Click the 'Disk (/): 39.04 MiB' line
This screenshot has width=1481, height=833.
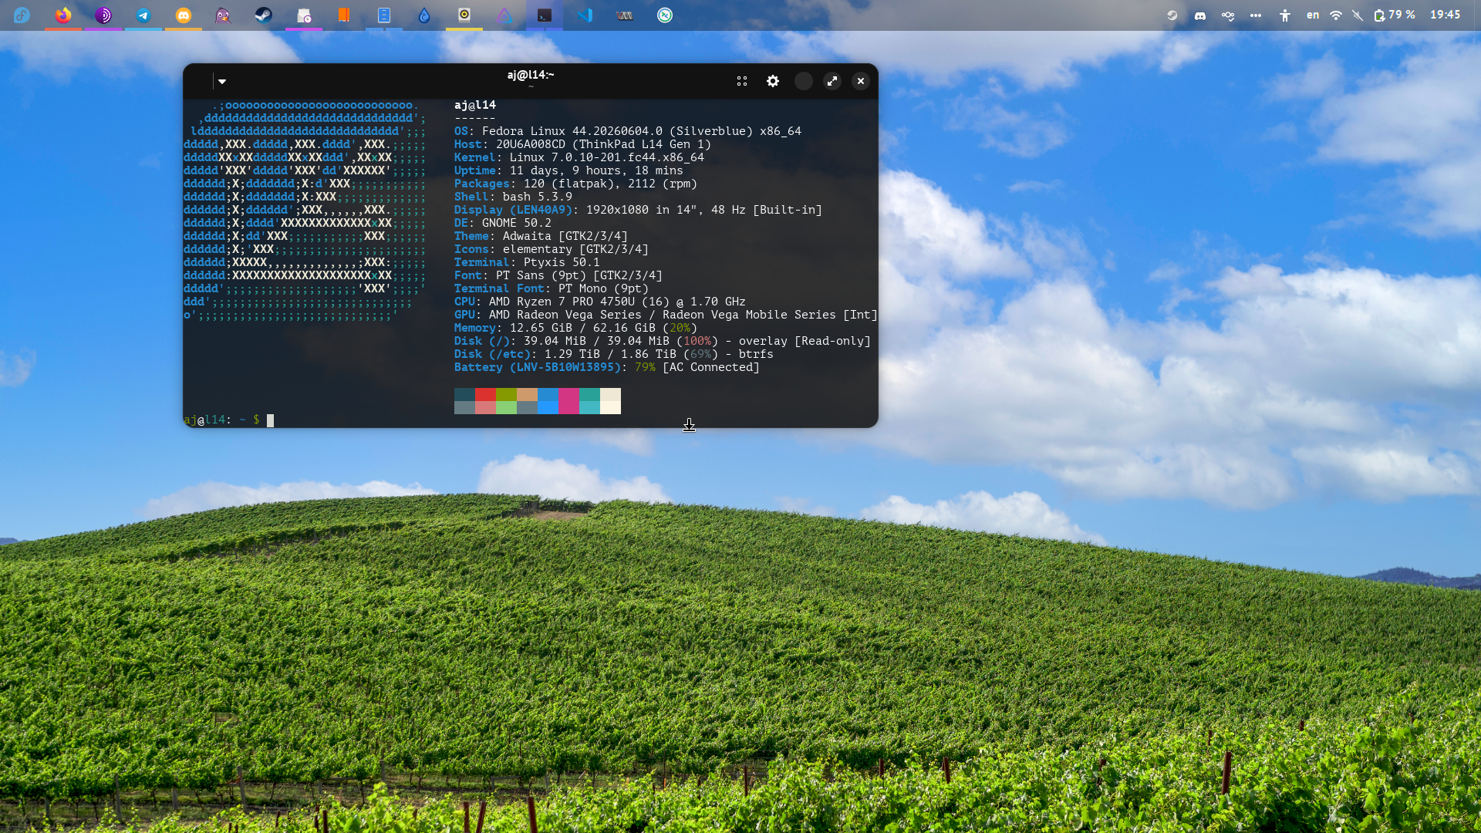click(x=663, y=341)
